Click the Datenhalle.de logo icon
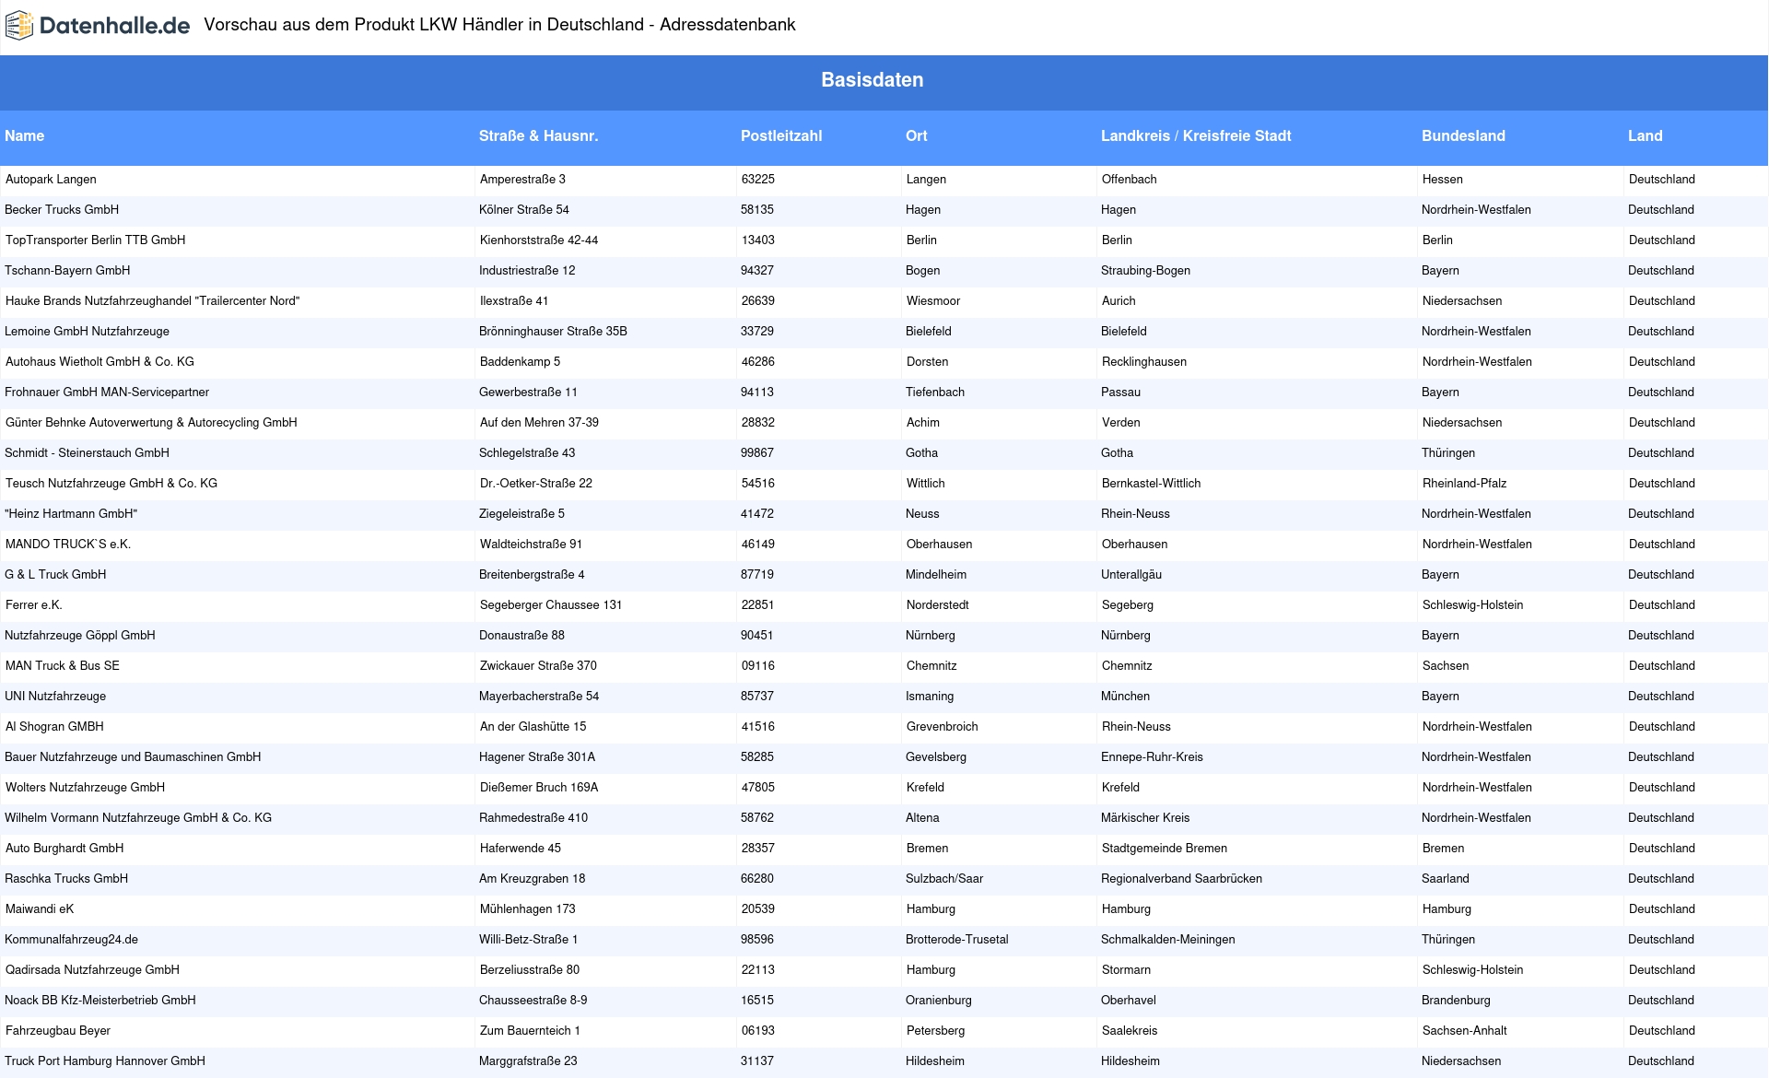1769x1078 pixels. tap(18, 26)
